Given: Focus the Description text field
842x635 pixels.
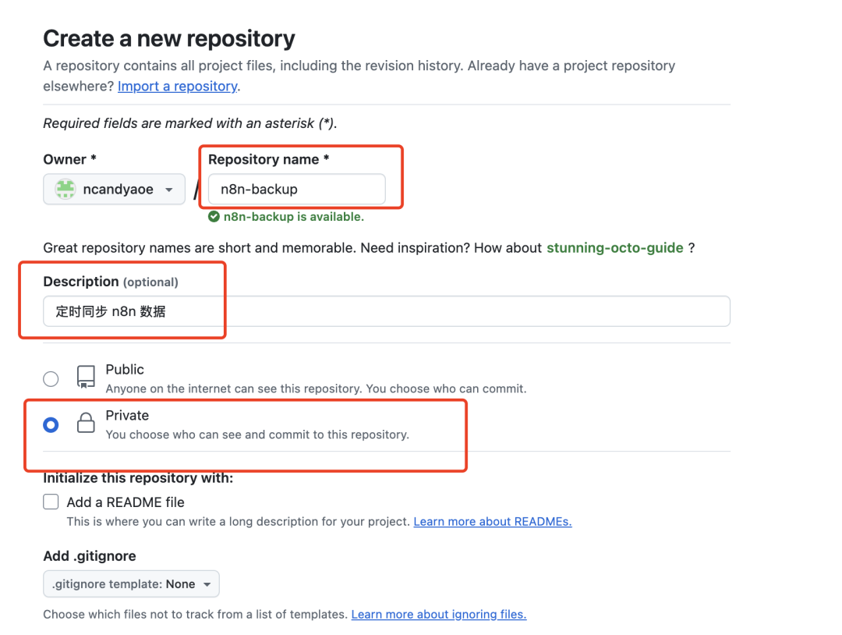Looking at the screenshot, I should tap(386, 311).
